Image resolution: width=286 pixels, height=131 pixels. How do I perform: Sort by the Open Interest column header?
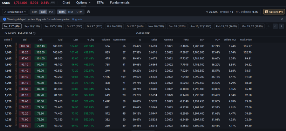(119, 39)
